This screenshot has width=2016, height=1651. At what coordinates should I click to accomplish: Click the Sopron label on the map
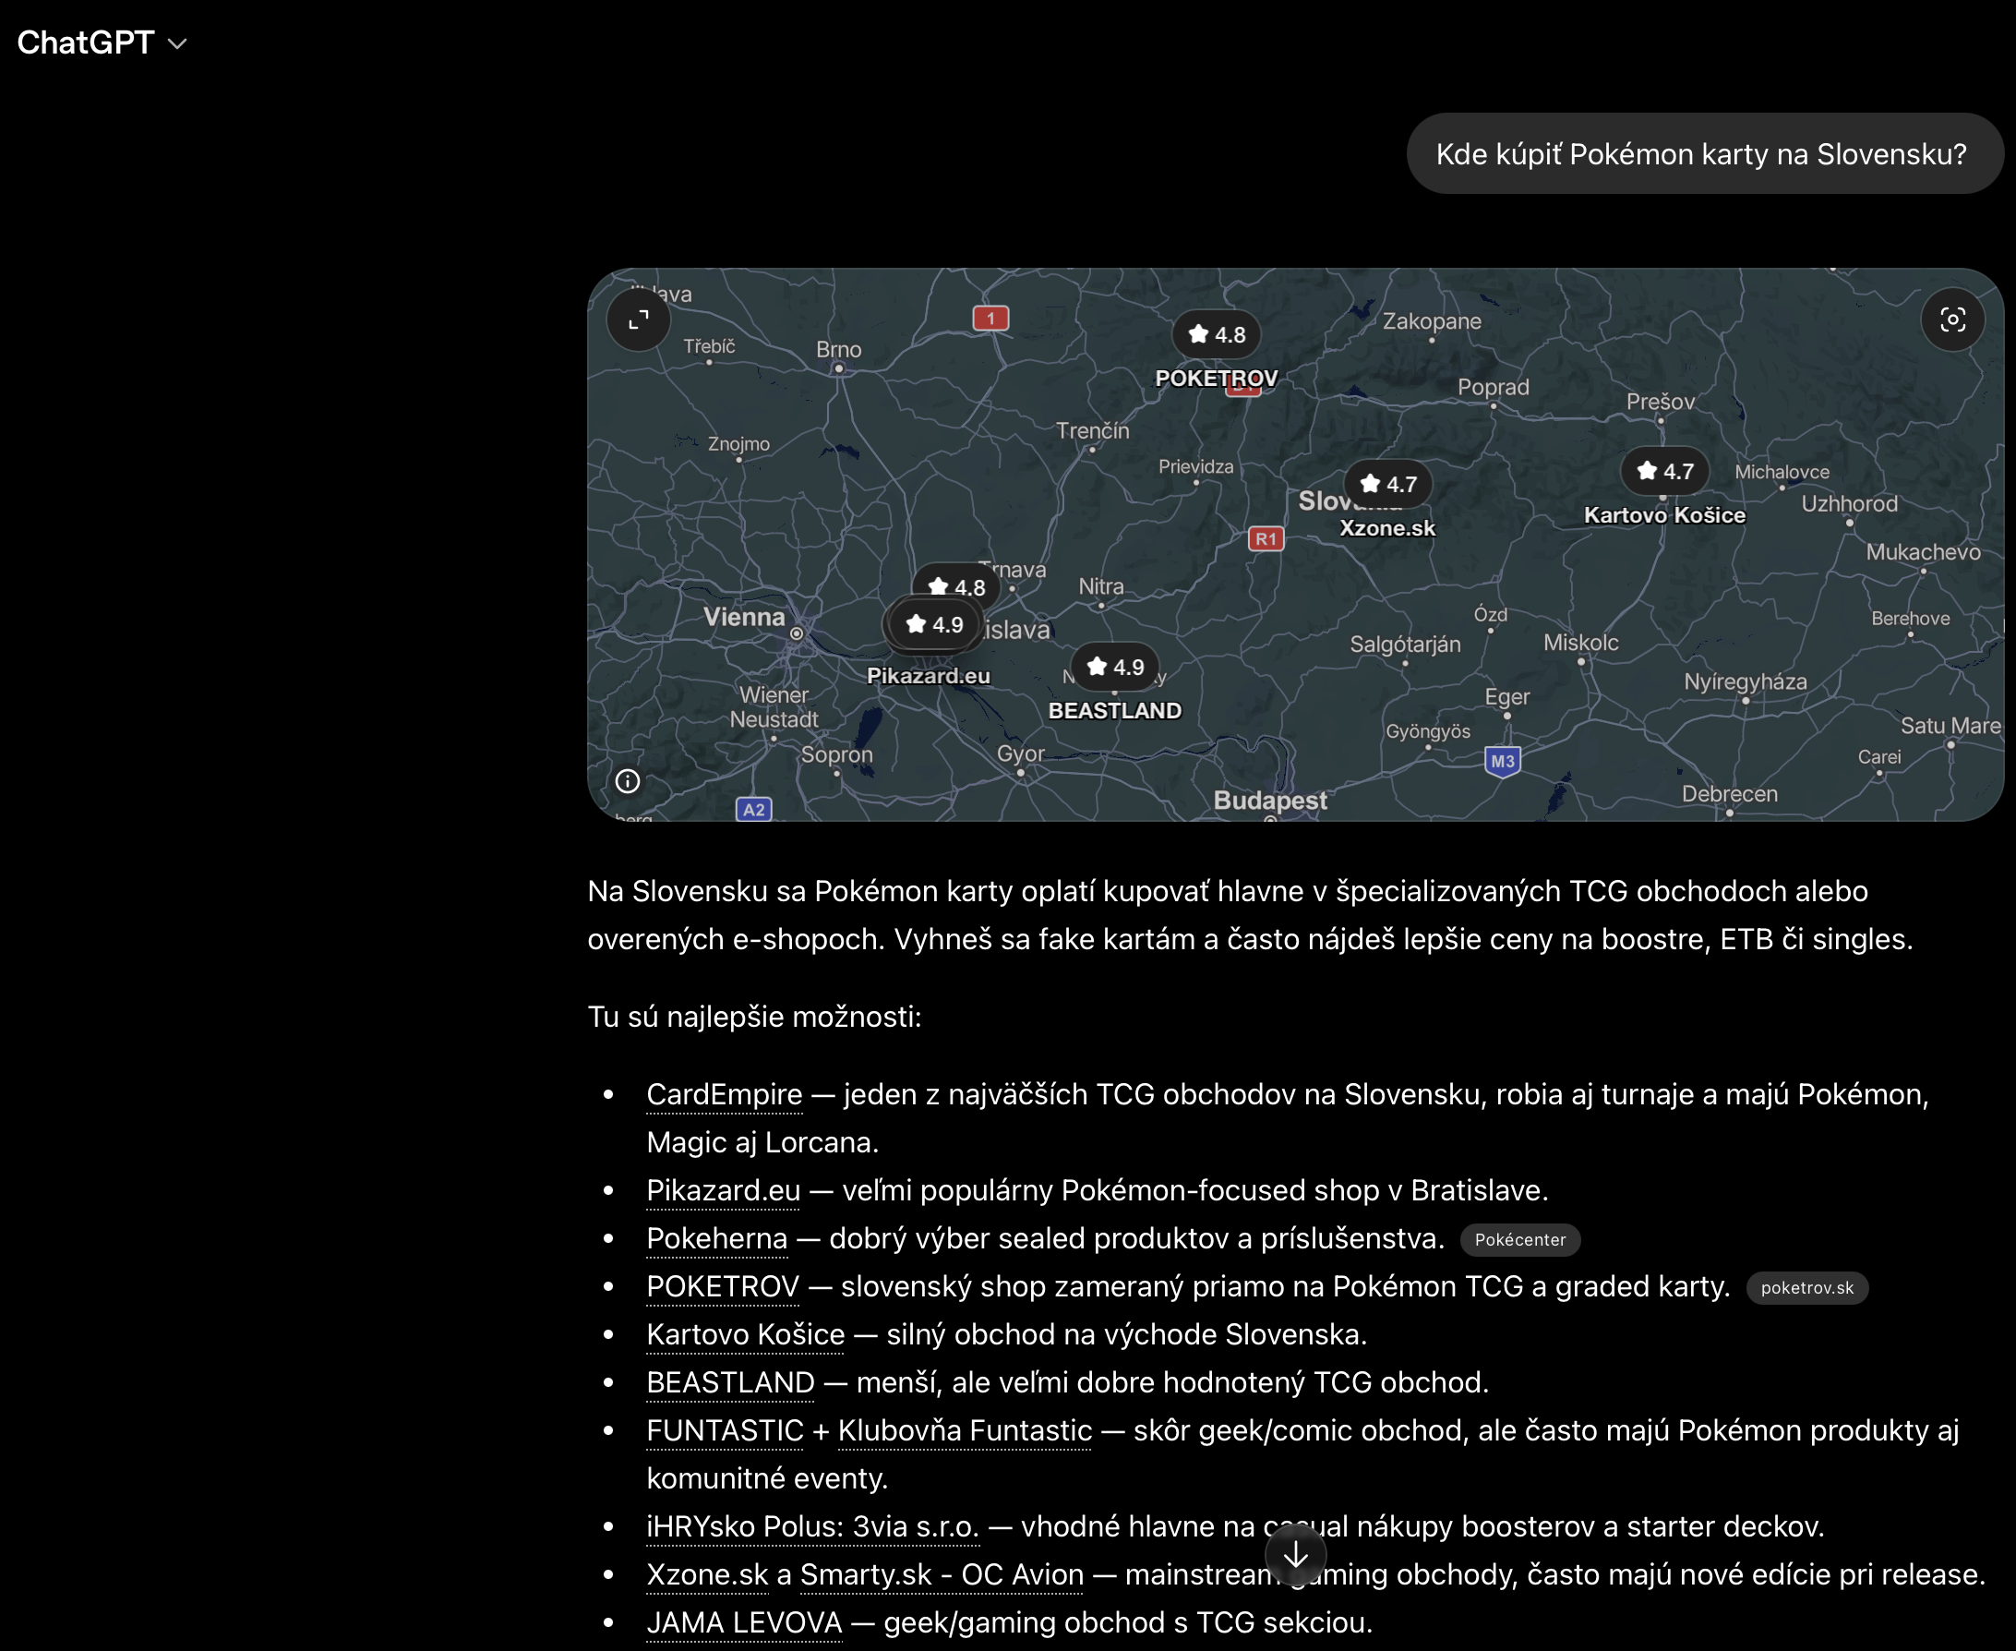coord(836,755)
